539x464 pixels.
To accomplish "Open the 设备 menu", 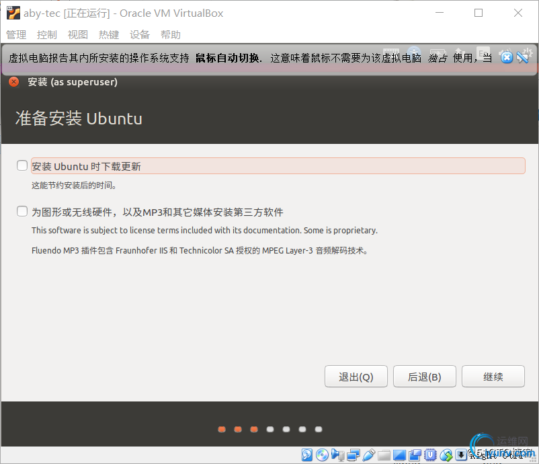I will pyautogui.click(x=140, y=35).
